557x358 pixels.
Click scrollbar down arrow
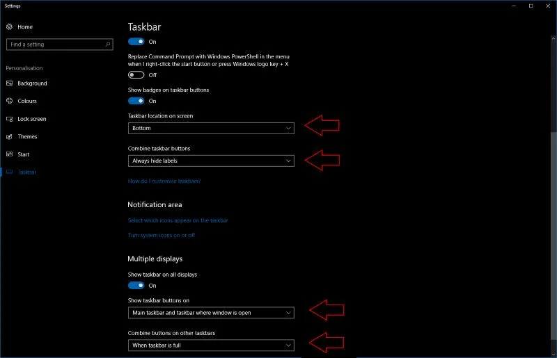coord(554,354)
